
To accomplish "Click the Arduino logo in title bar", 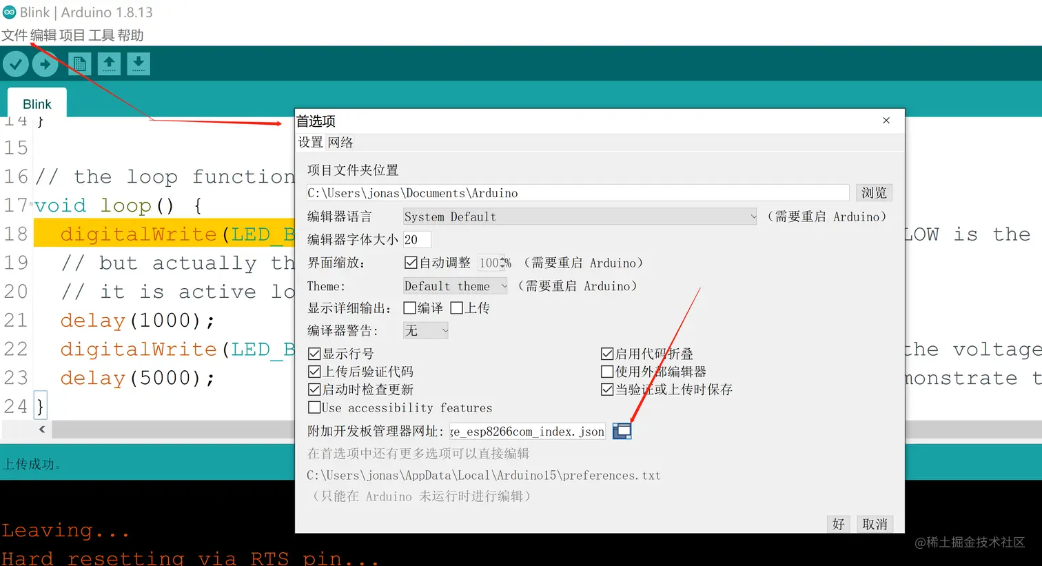I will coord(9,12).
